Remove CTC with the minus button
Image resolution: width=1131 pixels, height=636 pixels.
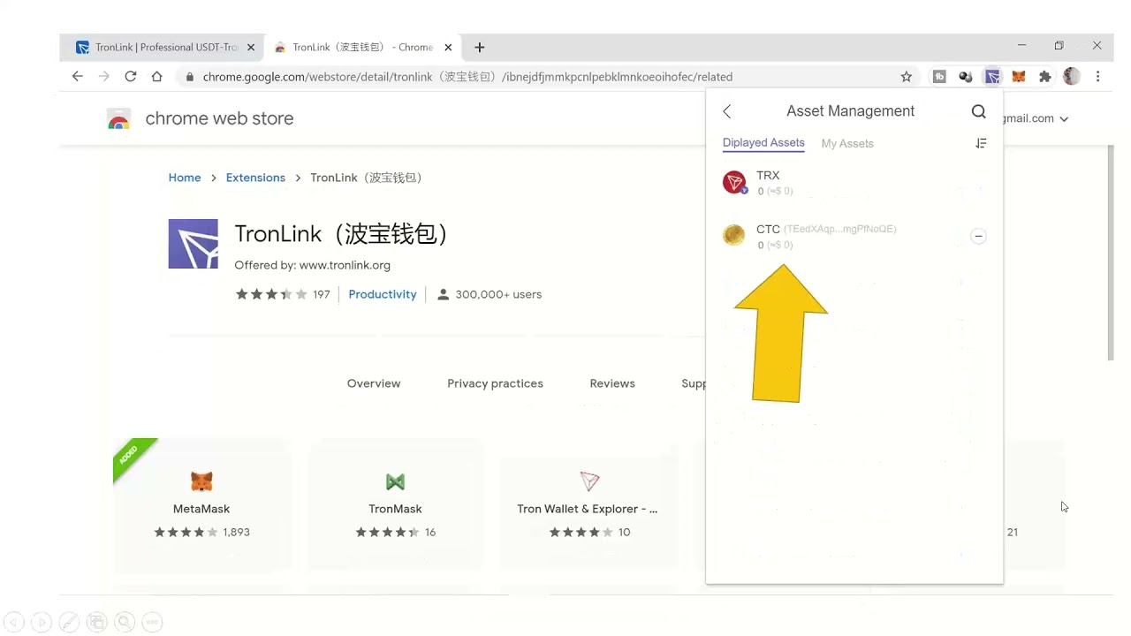(x=978, y=236)
